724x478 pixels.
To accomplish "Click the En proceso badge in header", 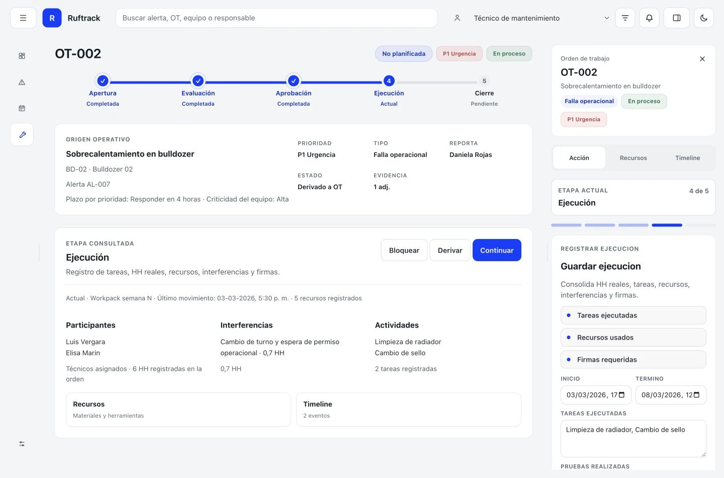I will point(509,54).
